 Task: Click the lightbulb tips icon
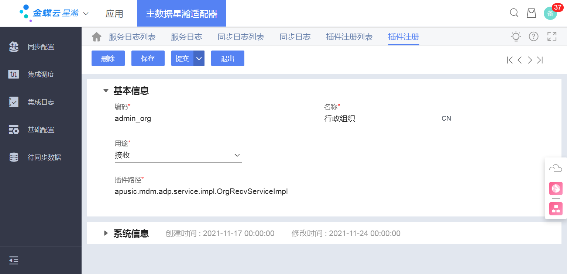point(516,37)
